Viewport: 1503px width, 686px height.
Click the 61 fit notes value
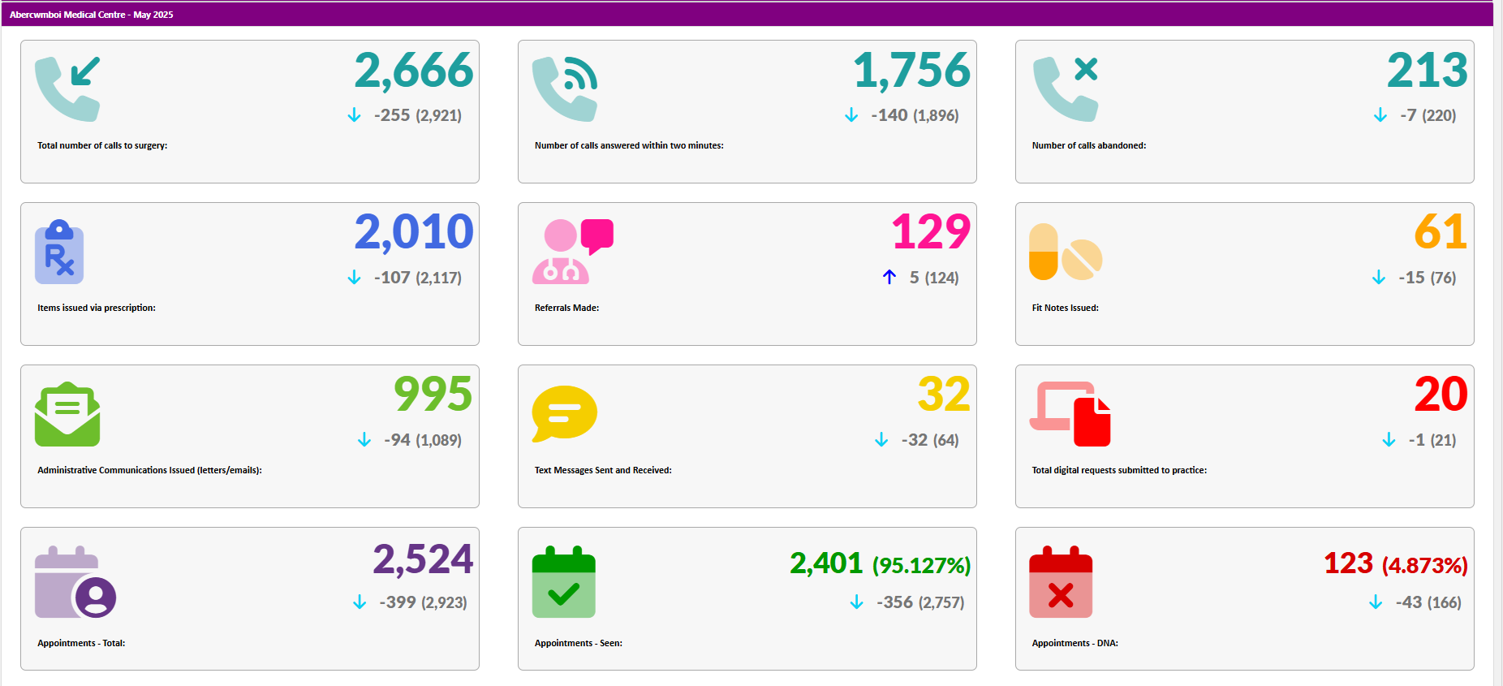(x=1441, y=233)
